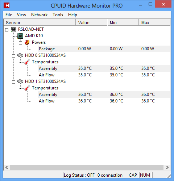Select the Powers tree label
The height and width of the screenshot is (181, 174).
[39, 42]
